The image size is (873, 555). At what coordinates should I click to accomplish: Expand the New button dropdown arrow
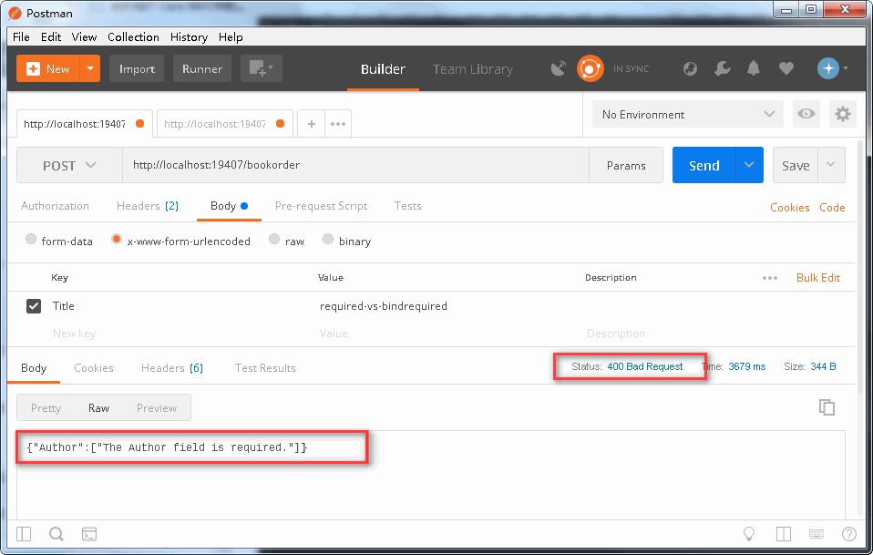coord(90,68)
